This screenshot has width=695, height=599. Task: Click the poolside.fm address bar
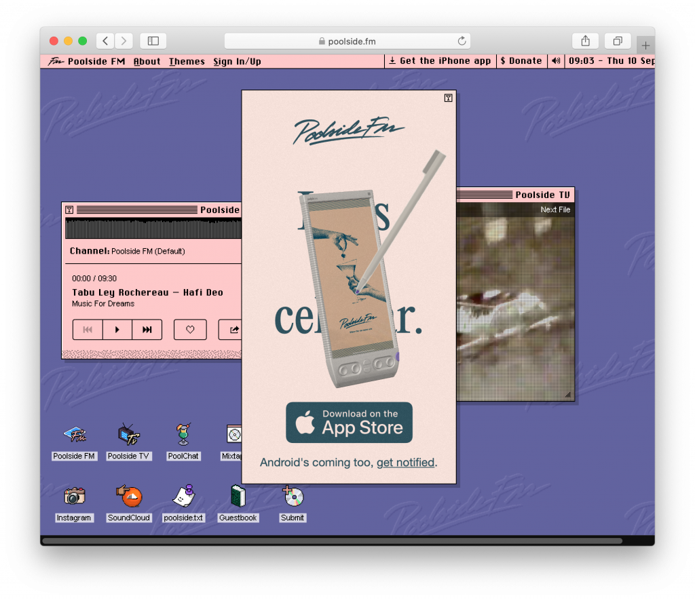click(x=347, y=41)
